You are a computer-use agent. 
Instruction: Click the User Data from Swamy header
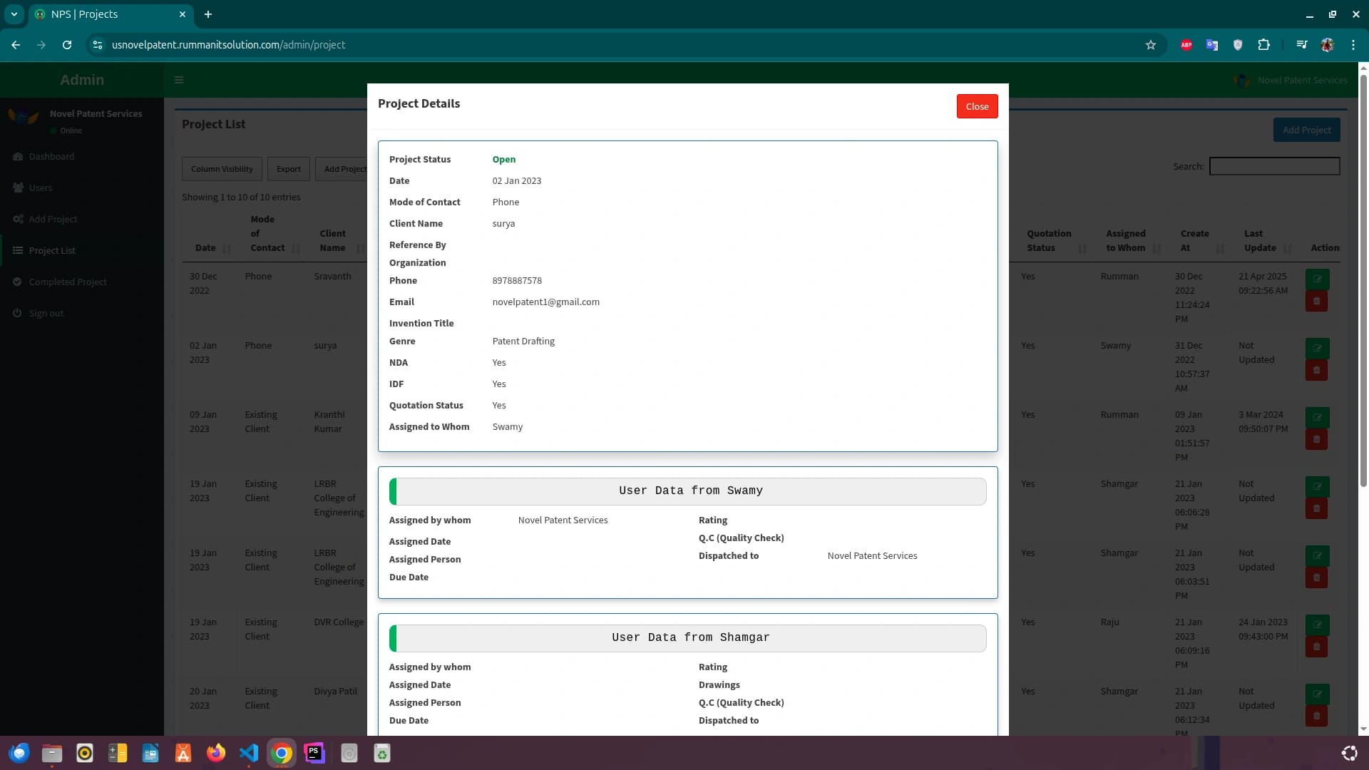689,491
